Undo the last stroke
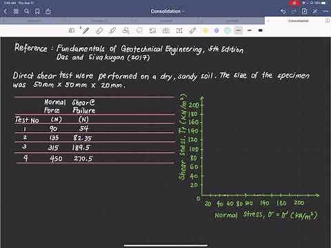 coord(283,11)
